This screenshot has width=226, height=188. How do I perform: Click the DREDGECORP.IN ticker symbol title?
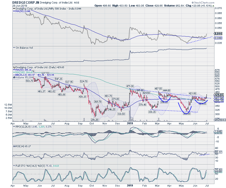pos(26,3)
